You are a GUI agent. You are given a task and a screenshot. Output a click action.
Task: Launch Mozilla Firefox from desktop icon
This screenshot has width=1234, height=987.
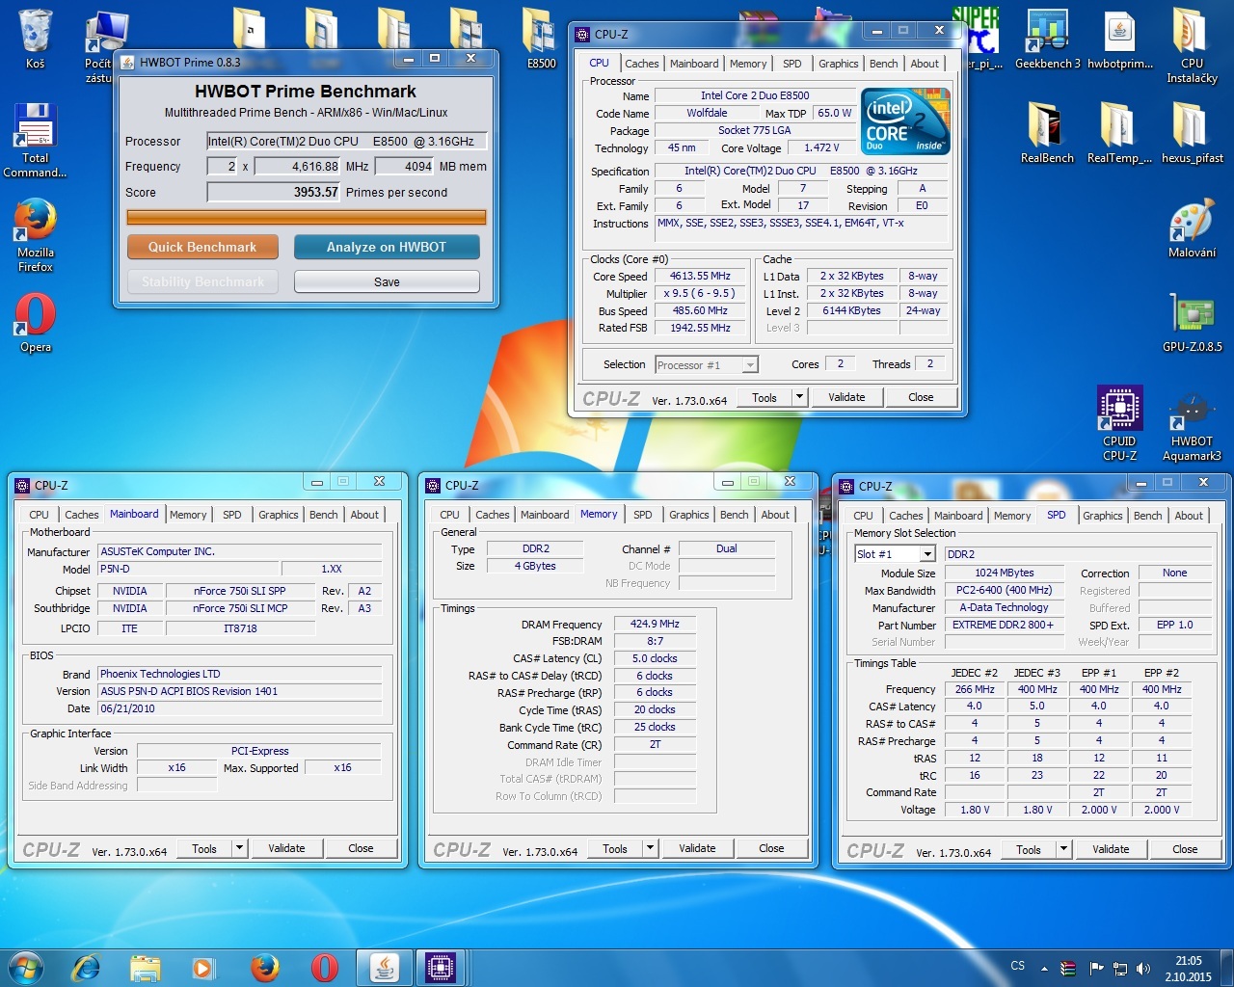pos(36,235)
